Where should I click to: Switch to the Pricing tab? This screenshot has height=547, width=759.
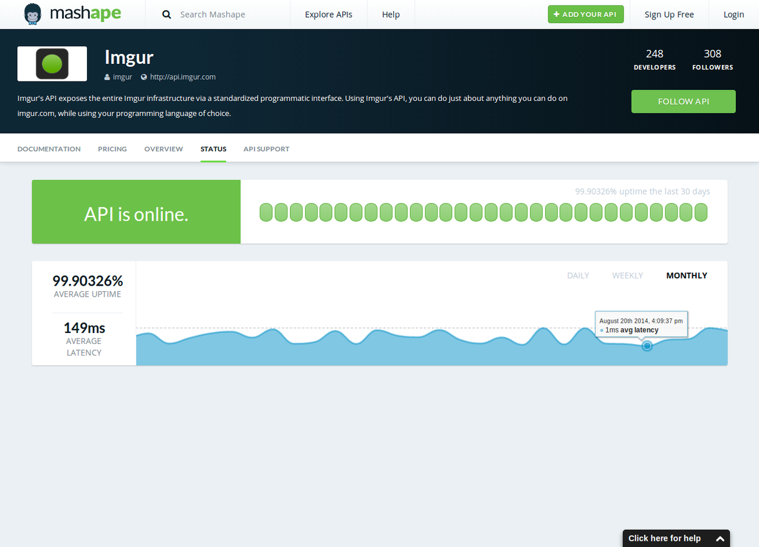pyautogui.click(x=112, y=149)
